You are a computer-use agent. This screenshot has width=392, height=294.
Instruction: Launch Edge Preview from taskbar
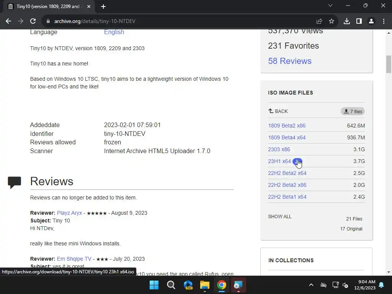point(188,285)
